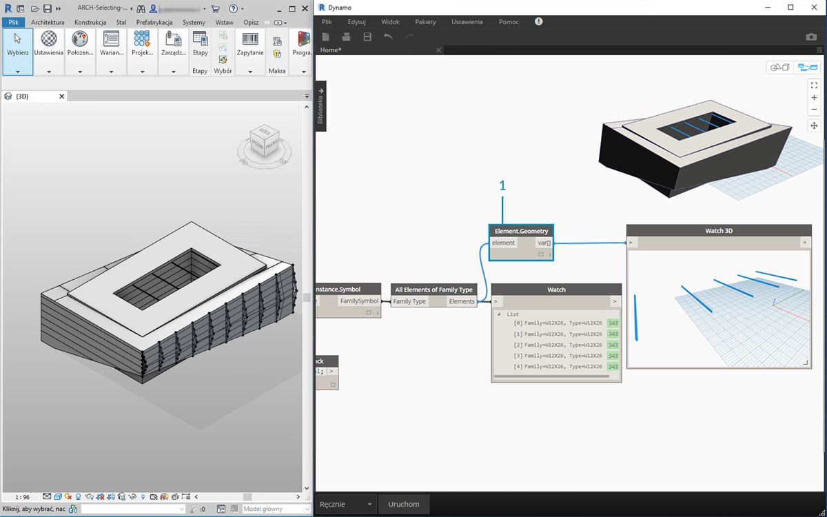
Task: Open Pakiety menu in Dynamo
Action: 425,22
